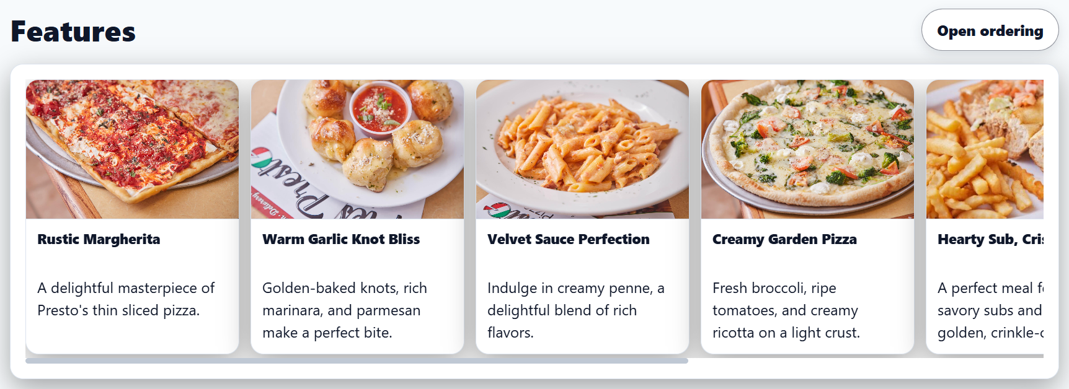Viewport: 1069px width, 389px height.
Task: Click the Features section heading
Action: coord(73,32)
